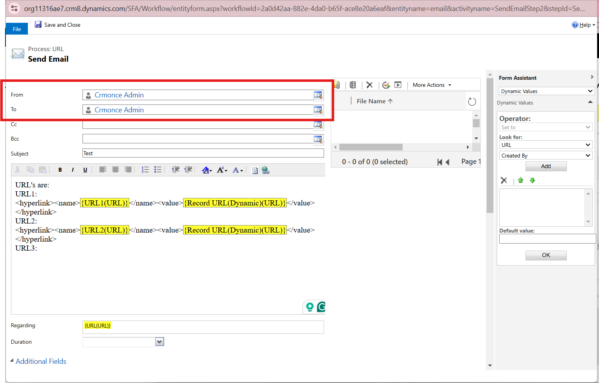Open the font color dropdown

coord(238,170)
